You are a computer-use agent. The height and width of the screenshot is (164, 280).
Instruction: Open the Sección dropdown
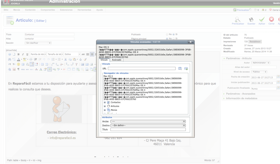click(x=38, y=43)
